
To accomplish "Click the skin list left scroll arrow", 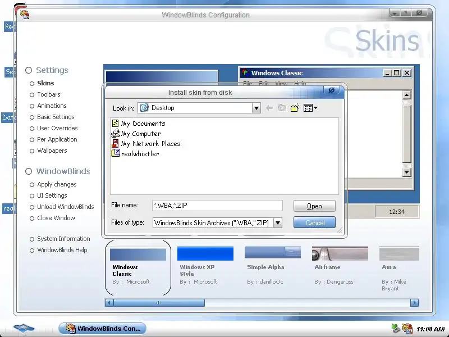I will pyautogui.click(x=109, y=303).
